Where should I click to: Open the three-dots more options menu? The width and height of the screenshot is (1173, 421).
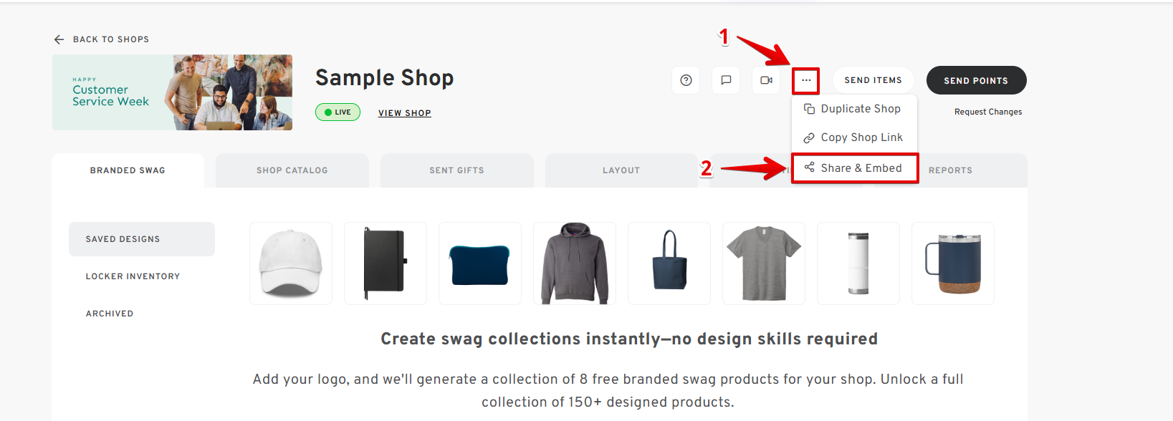[x=806, y=80]
